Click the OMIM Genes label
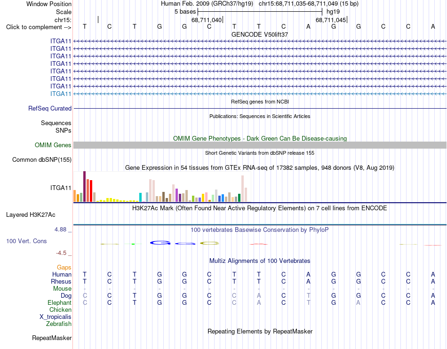 (x=53, y=145)
